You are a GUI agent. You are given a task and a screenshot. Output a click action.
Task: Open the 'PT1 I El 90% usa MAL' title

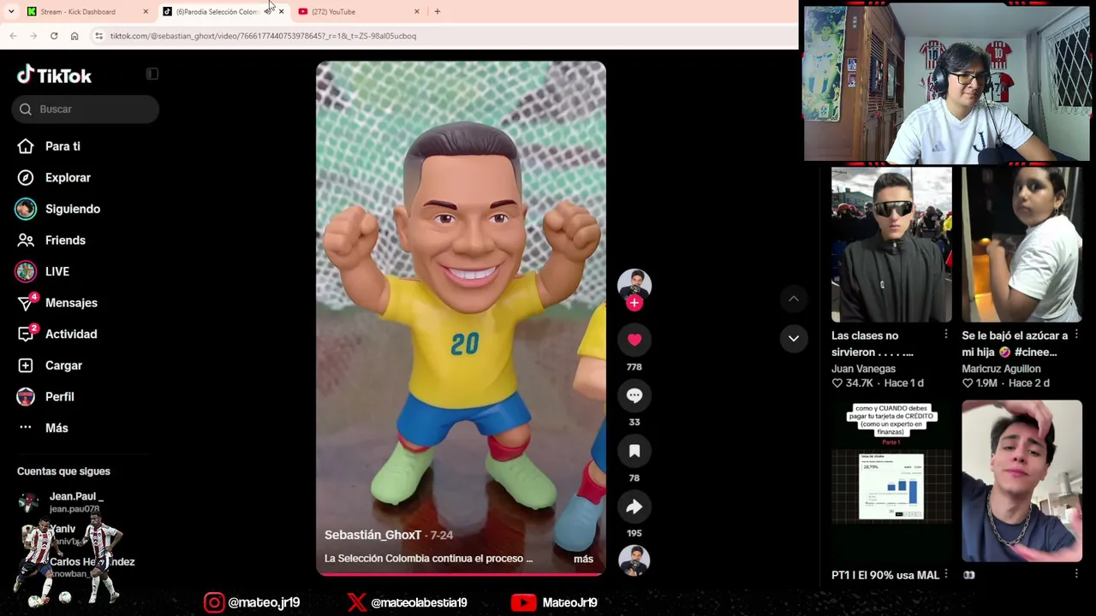click(885, 575)
